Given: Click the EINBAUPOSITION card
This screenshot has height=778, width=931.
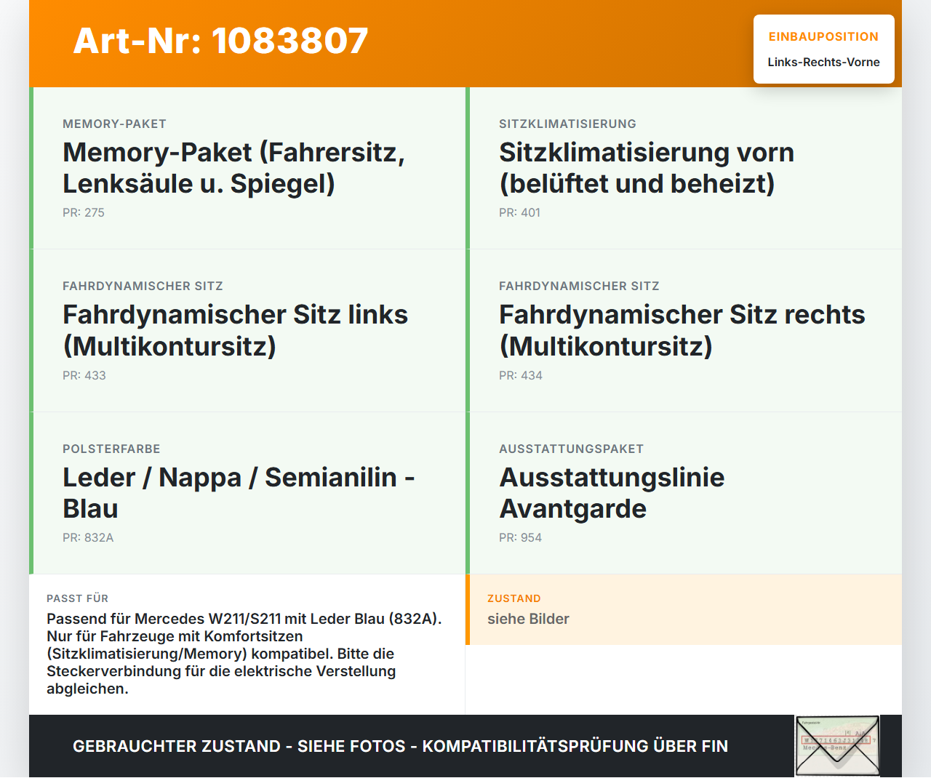Looking at the screenshot, I should [824, 49].
